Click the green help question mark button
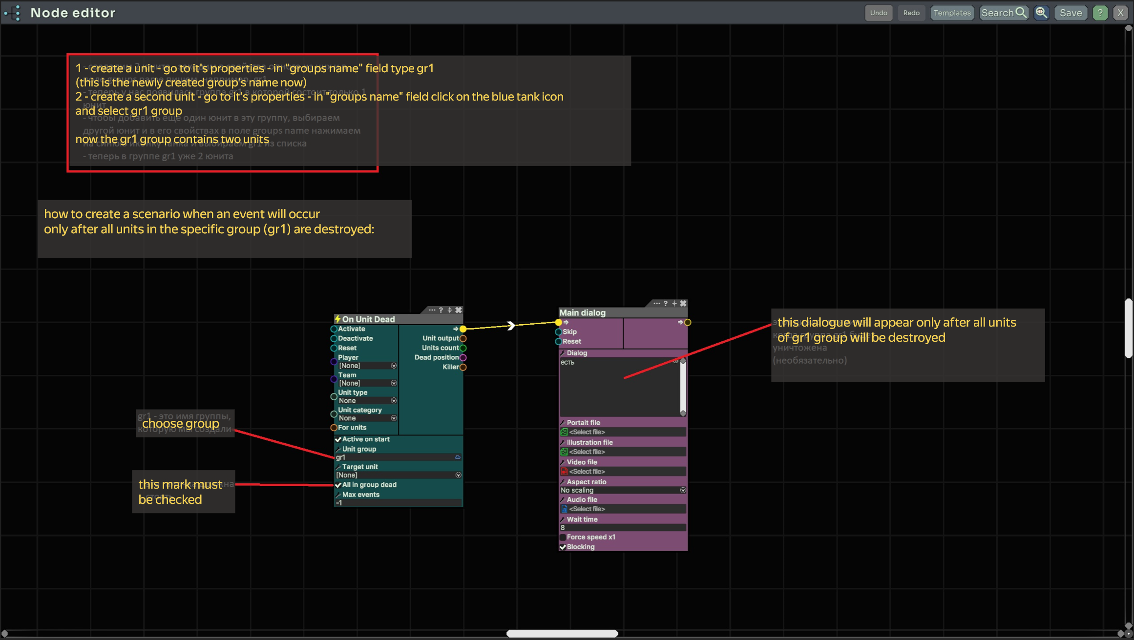This screenshot has height=640, width=1134. point(1100,13)
